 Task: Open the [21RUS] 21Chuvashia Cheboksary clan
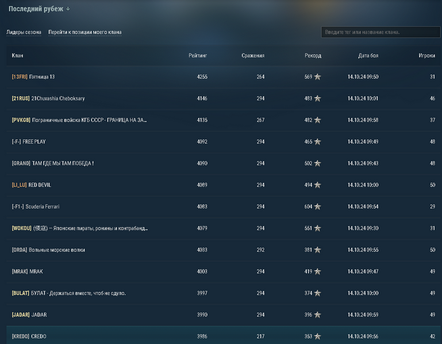click(48, 99)
